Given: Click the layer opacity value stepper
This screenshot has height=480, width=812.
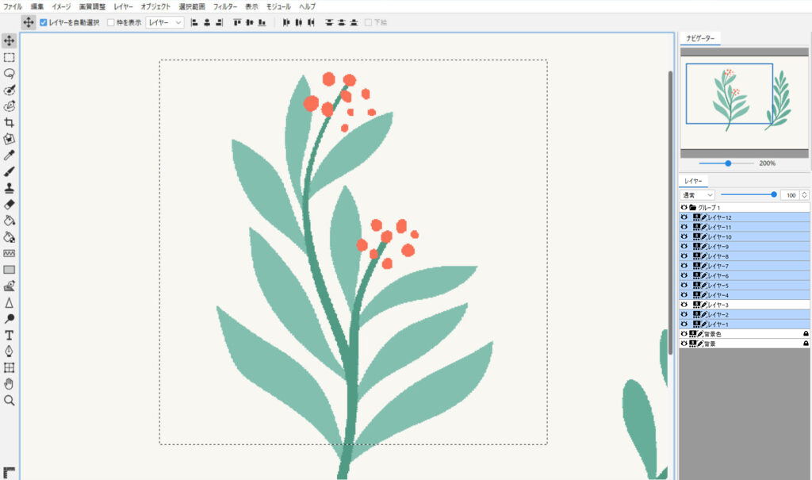Looking at the screenshot, I should [805, 194].
